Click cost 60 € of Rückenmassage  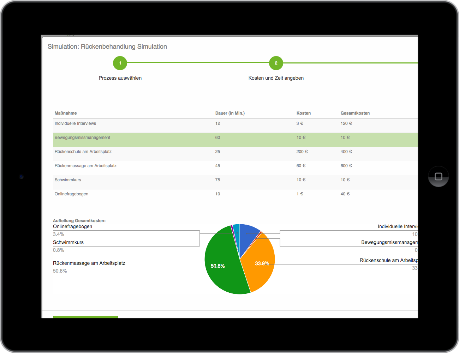[x=301, y=166]
